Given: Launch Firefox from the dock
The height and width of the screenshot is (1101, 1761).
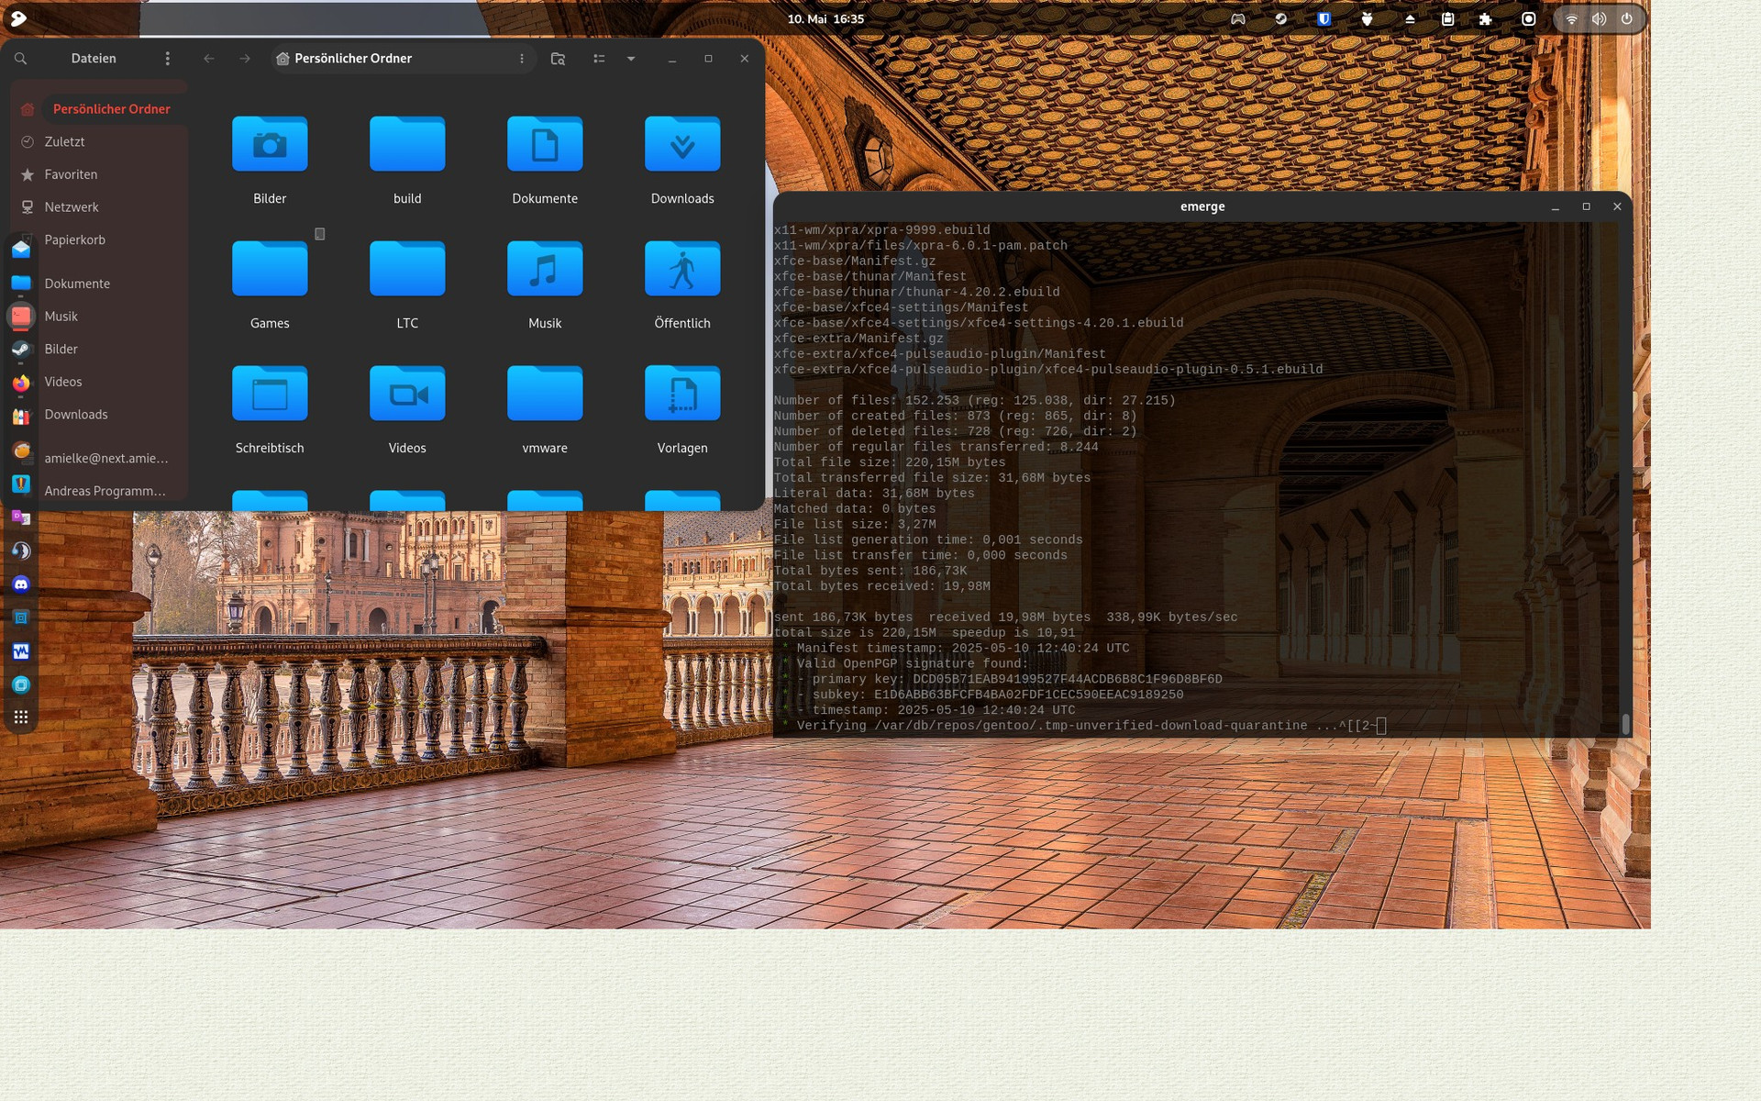Looking at the screenshot, I should 21,384.
